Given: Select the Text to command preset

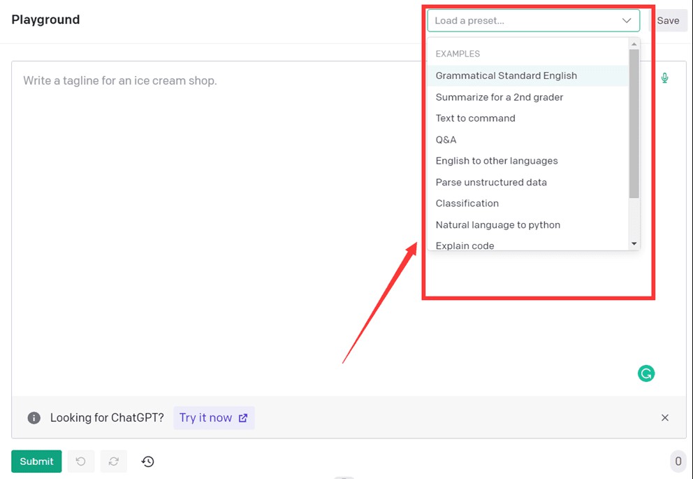Looking at the screenshot, I should (475, 118).
